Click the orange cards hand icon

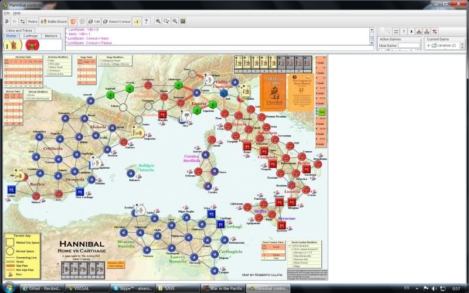(x=73, y=22)
